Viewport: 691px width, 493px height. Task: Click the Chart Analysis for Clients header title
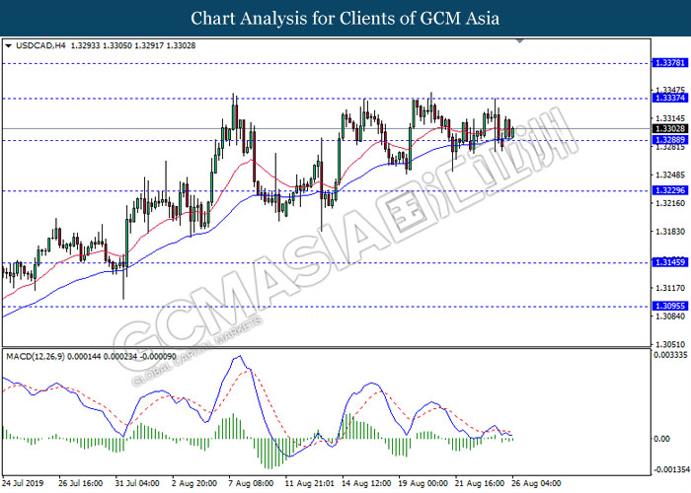coord(345,18)
